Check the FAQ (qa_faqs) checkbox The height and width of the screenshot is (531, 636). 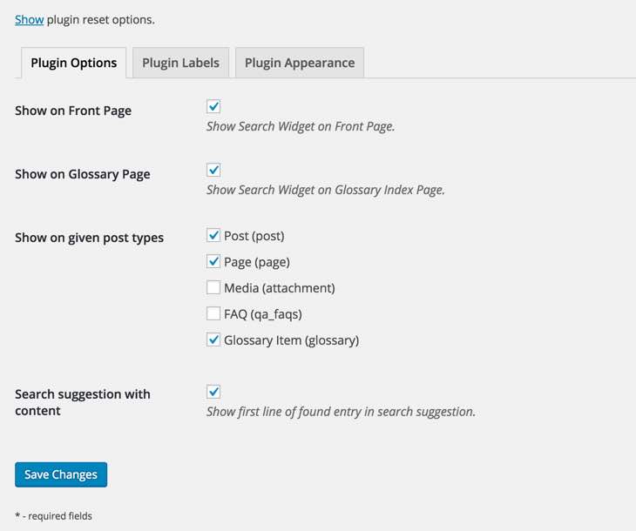tap(213, 313)
